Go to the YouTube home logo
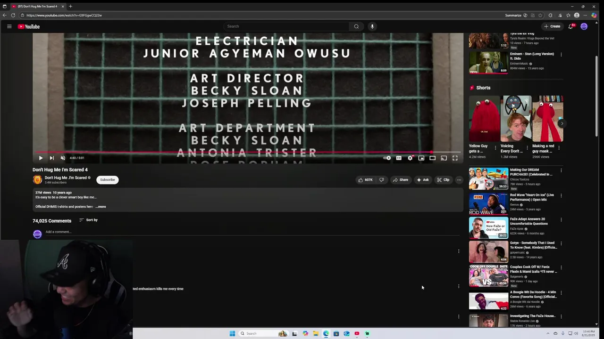The image size is (604, 339). coord(29,26)
